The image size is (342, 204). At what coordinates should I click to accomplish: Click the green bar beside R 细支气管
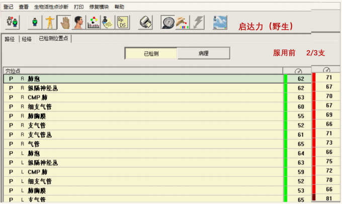[285, 107]
